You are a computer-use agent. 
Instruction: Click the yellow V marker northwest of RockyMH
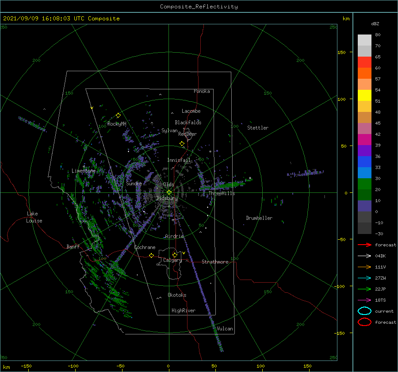(x=92, y=108)
